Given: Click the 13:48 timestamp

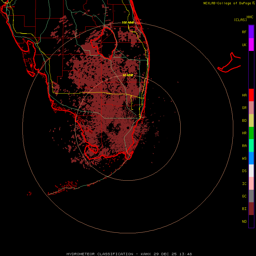Looking at the screenshot, I should click(x=186, y=254).
